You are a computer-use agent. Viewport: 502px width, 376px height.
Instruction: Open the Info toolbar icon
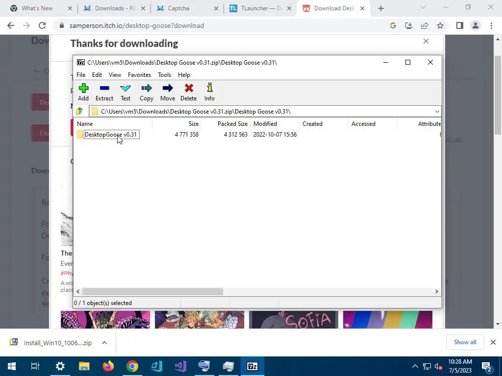210,93
